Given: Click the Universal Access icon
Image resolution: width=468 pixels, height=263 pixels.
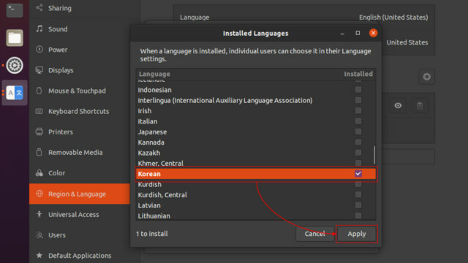Looking at the screenshot, I should tap(39, 214).
